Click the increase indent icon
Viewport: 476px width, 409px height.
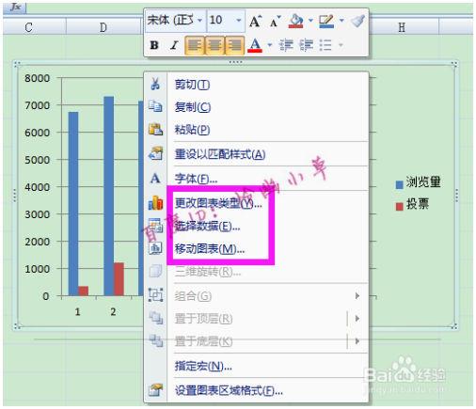pyautogui.click(x=307, y=45)
